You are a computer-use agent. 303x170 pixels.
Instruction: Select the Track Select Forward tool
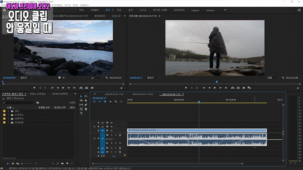(86, 96)
